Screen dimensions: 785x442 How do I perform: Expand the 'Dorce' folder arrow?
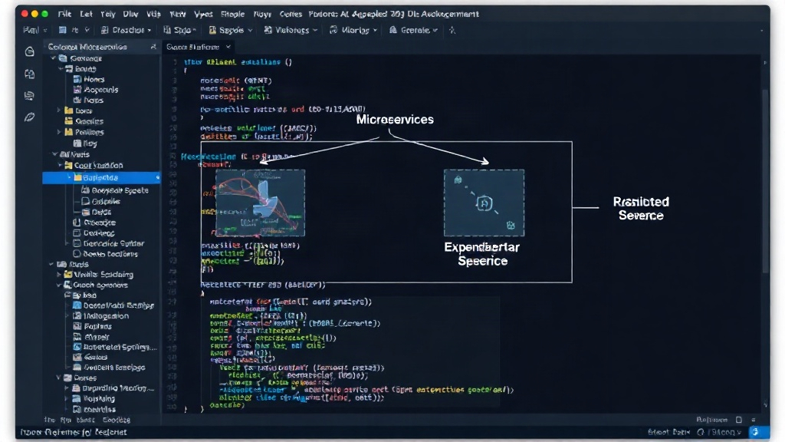[59, 110]
